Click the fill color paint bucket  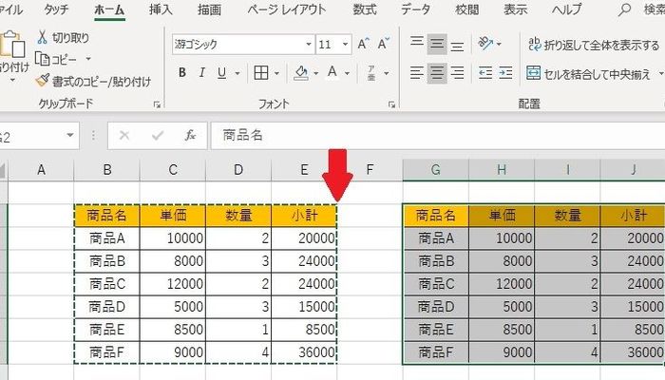pos(301,72)
